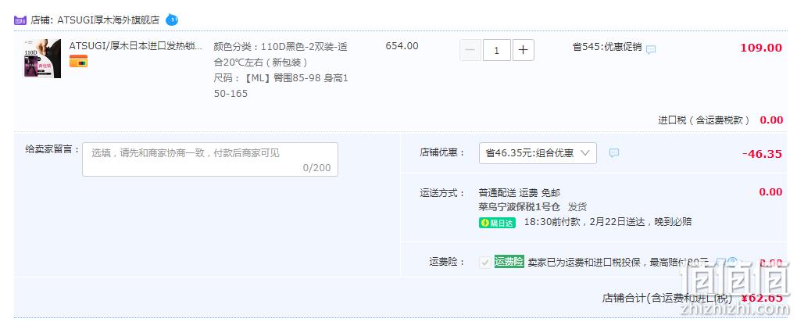Increase quantity with the plus button
797x322 pixels.
click(523, 50)
